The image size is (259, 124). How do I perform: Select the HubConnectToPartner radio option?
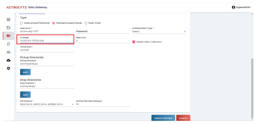click(x=22, y=23)
